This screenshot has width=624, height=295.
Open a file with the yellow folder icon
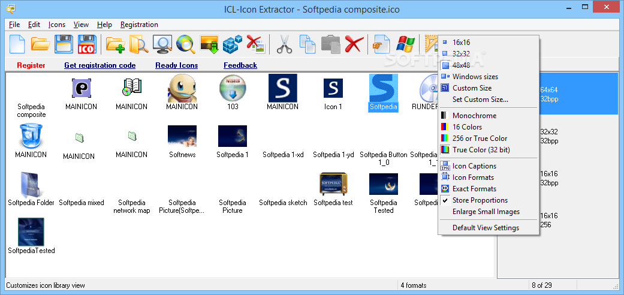(41, 44)
